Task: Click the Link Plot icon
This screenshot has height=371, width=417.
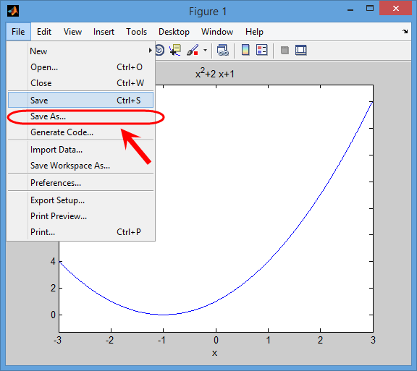Action: 222,50
